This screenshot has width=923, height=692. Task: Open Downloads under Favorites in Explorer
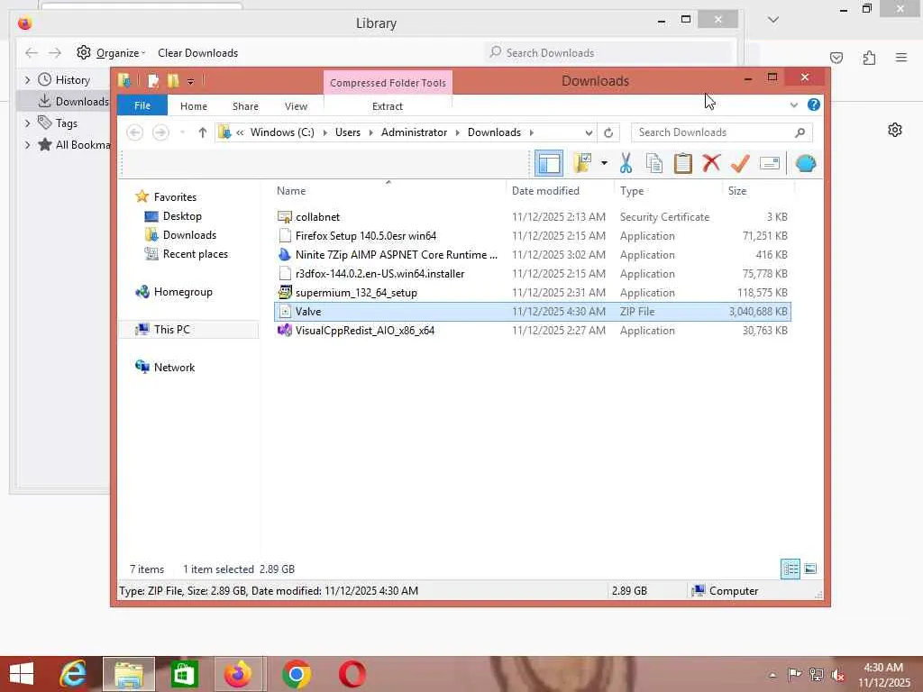[189, 235]
